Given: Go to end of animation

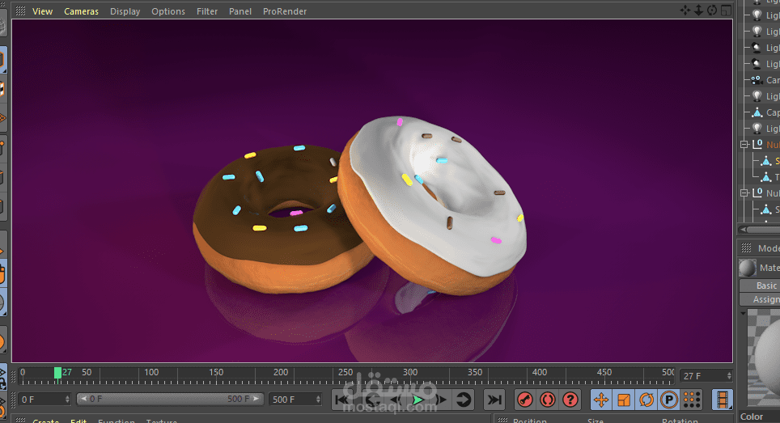Looking at the screenshot, I should (x=494, y=400).
